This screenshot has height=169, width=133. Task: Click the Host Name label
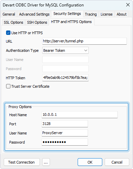click(x=18, y=115)
